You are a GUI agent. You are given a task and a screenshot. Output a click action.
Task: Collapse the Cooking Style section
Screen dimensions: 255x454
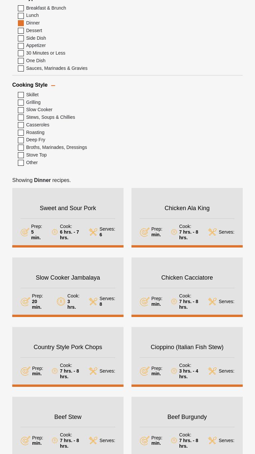(53, 85)
